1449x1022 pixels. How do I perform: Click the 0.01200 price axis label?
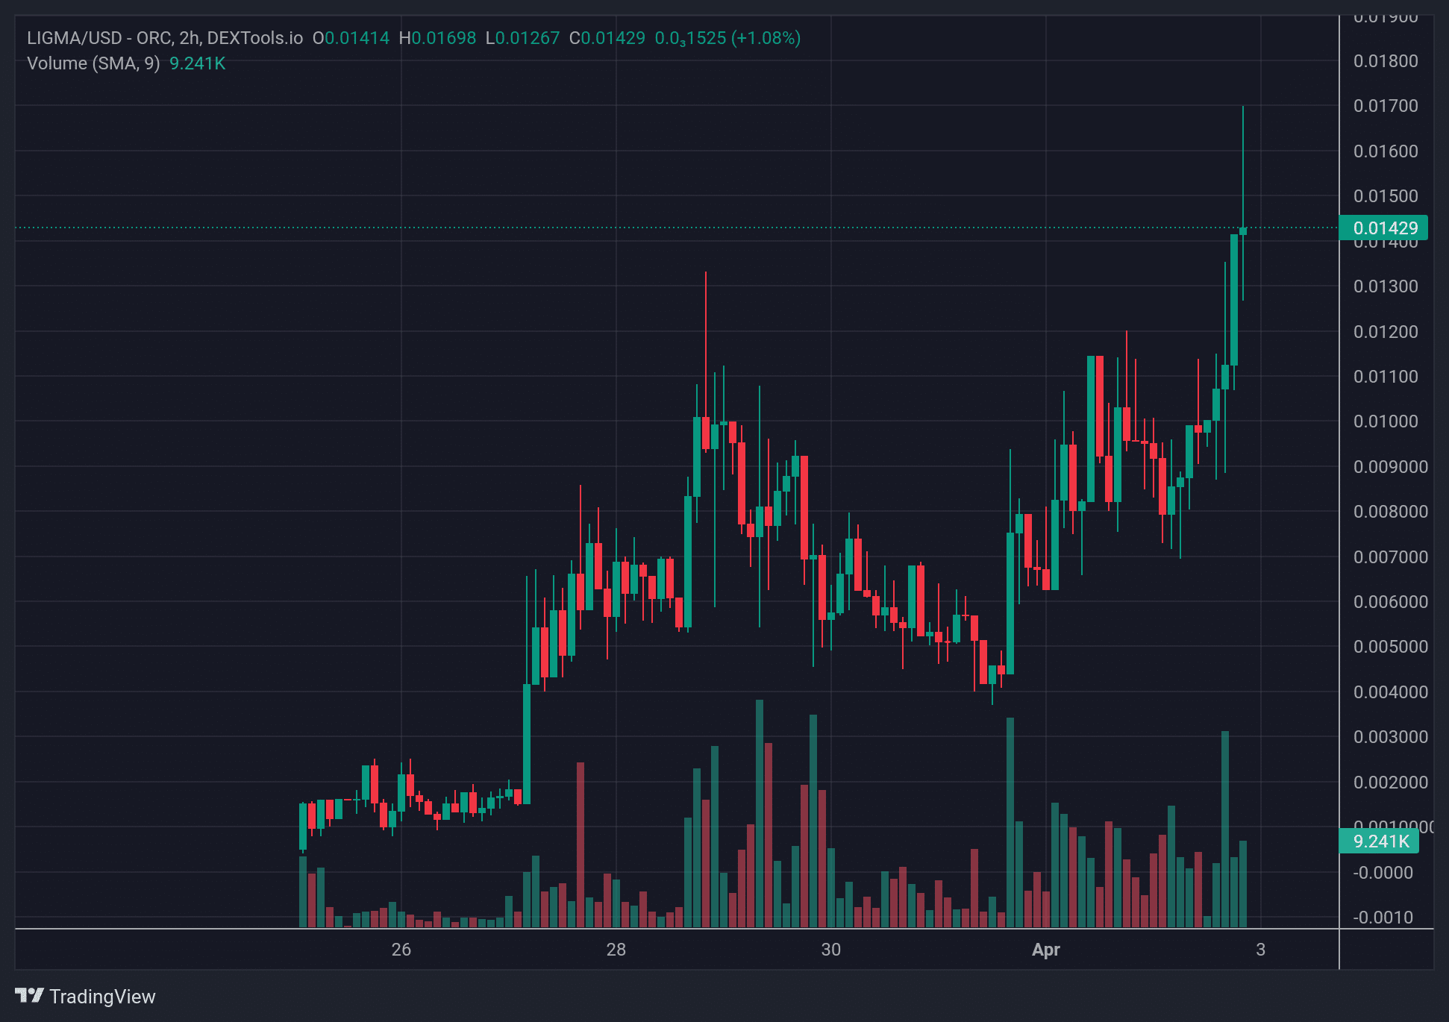(x=1386, y=332)
